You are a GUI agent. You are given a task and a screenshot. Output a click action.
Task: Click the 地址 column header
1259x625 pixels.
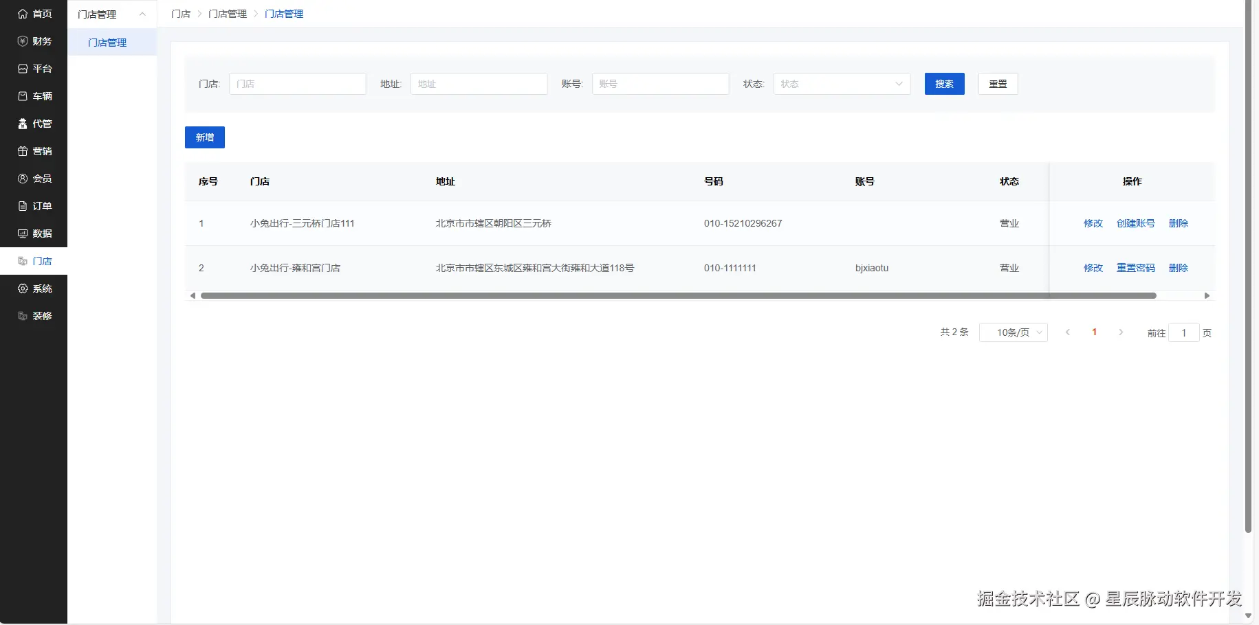click(446, 181)
